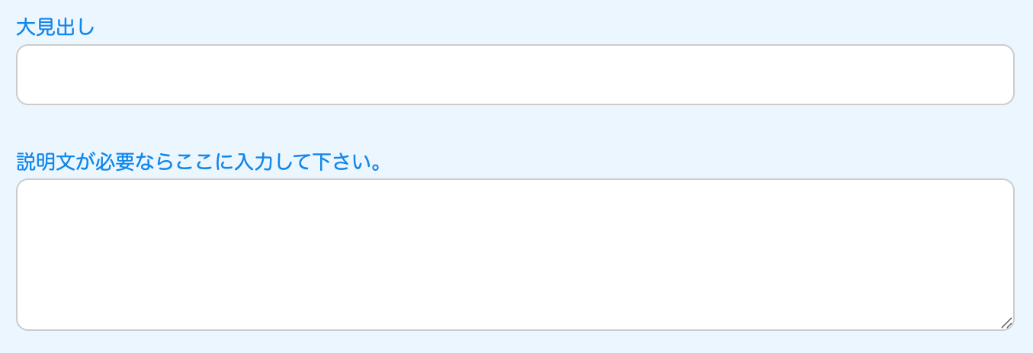Select the multiline box under 説明文 label
The height and width of the screenshot is (353, 1033).
tap(515, 255)
